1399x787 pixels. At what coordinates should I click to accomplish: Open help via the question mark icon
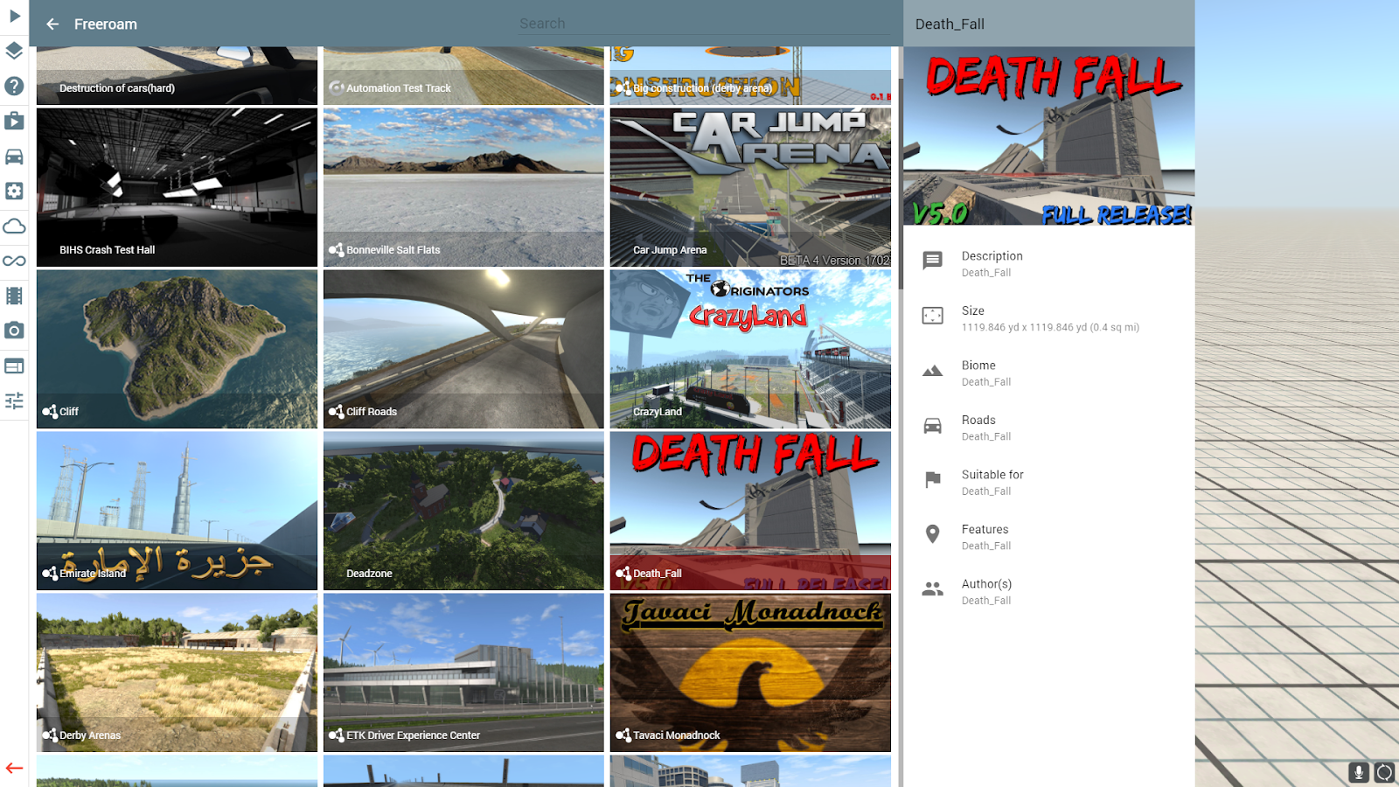pyautogui.click(x=13, y=86)
